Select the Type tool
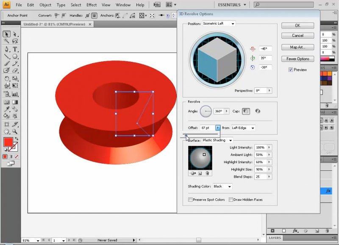This screenshot has height=245, width=339. (x=15, y=49)
